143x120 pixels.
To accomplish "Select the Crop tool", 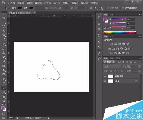I will [x=4, y=35].
